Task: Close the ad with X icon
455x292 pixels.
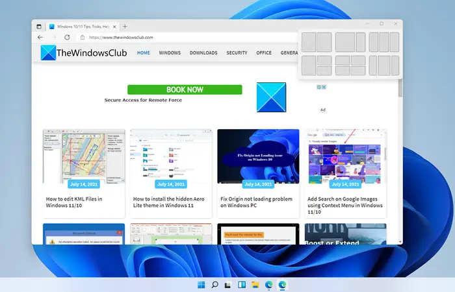Action: 324,87
